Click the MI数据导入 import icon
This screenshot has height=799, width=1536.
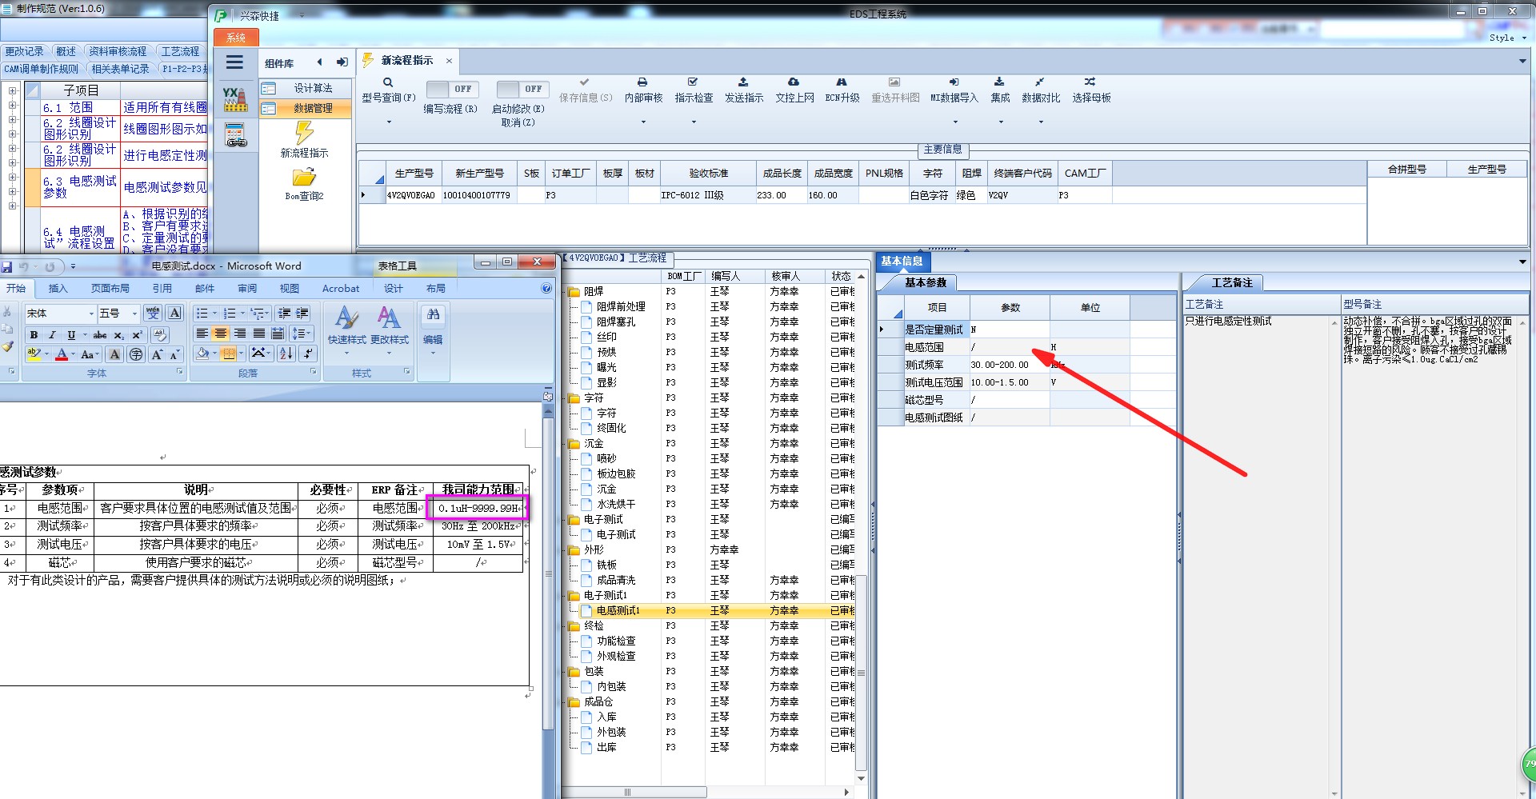(954, 82)
